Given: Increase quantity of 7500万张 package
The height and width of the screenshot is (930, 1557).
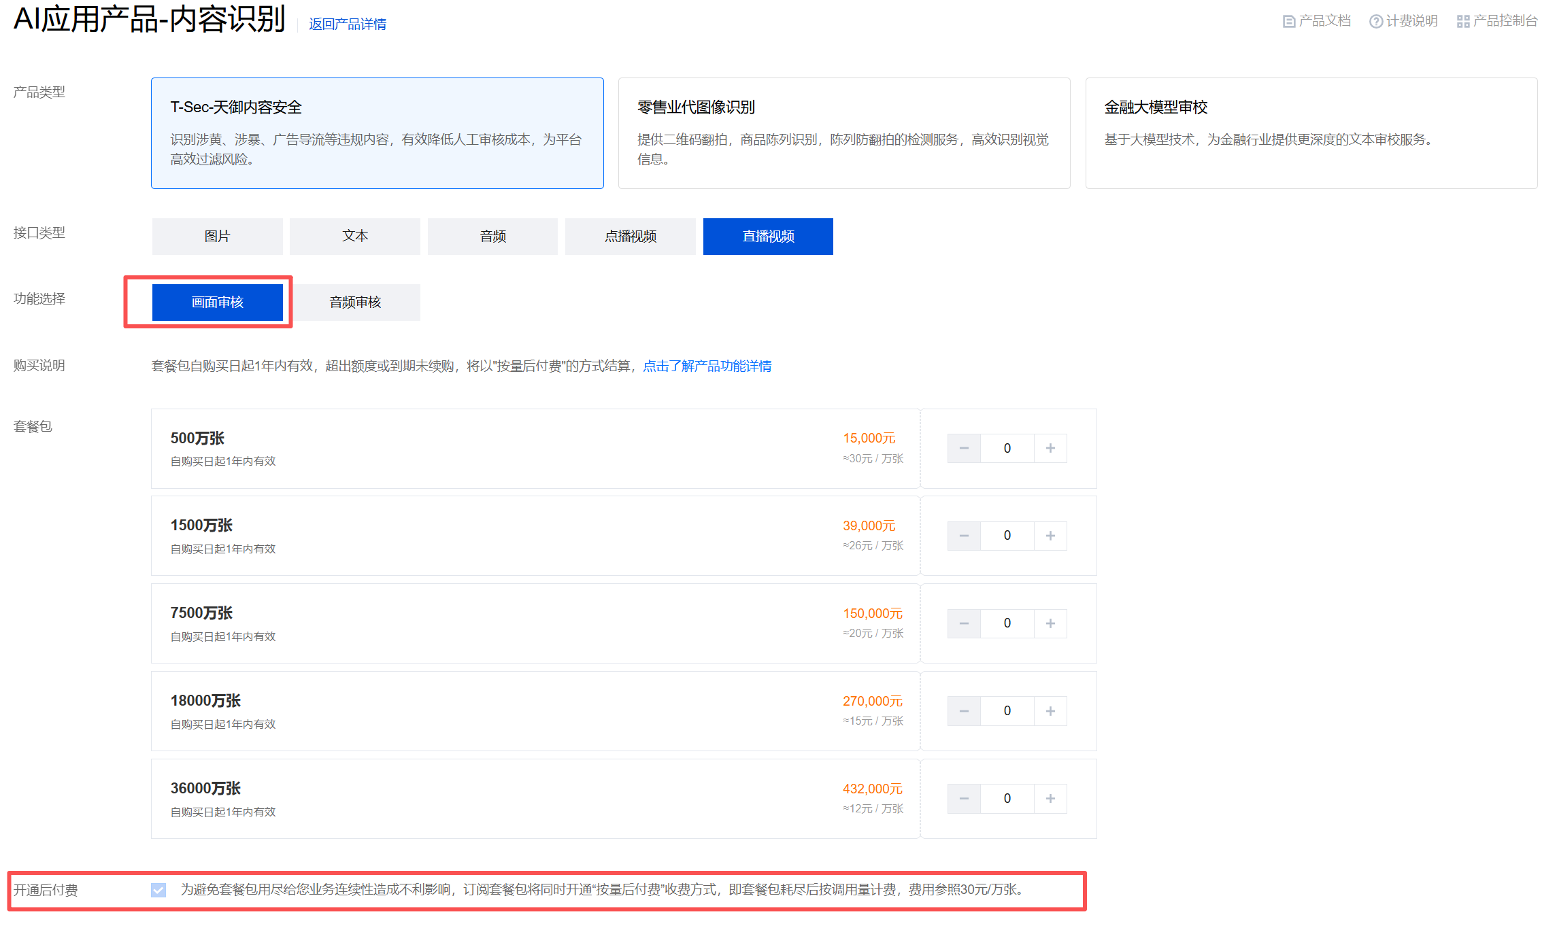Looking at the screenshot, I should (1050, 623).
